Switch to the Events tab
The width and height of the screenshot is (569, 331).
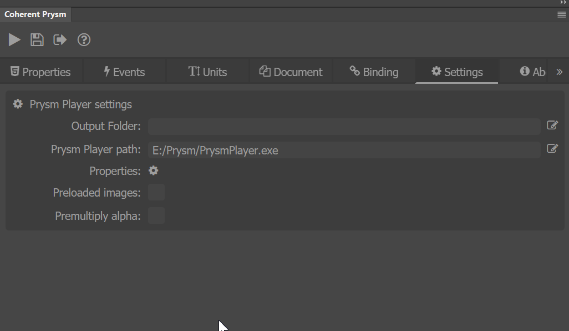tap(124, 72)
